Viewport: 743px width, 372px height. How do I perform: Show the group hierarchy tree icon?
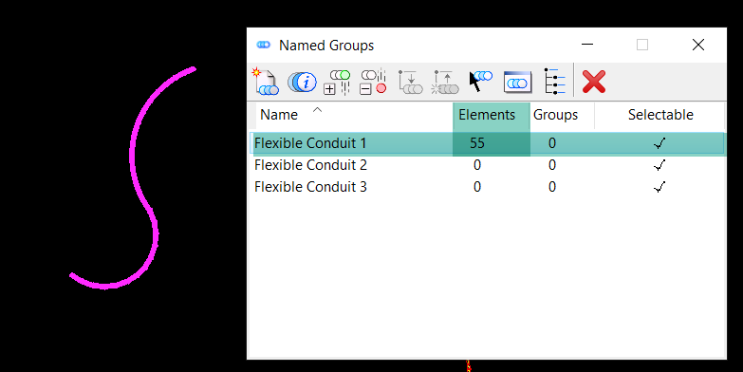554,82
